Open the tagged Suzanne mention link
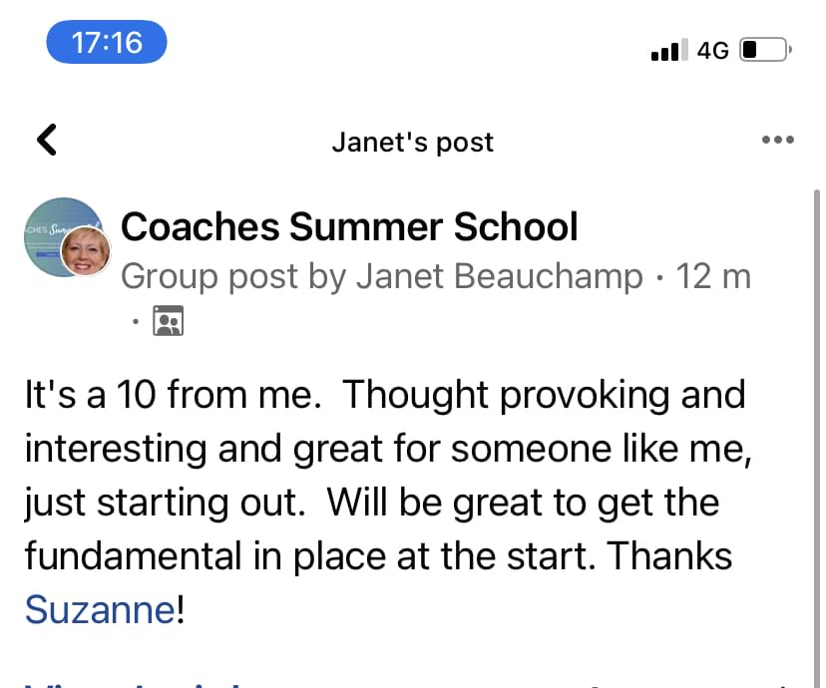The height and width of the screenshot is (688, 826). click(100, 609)
